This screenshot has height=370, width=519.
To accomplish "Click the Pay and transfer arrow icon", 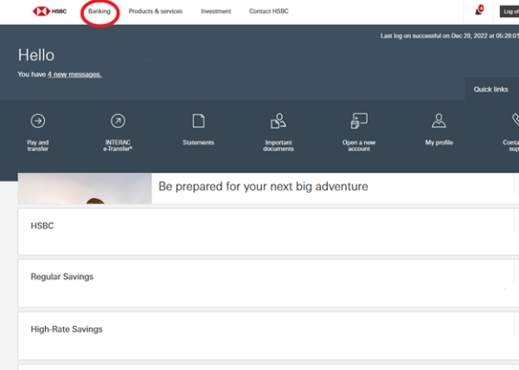I will tap(38, 121).
